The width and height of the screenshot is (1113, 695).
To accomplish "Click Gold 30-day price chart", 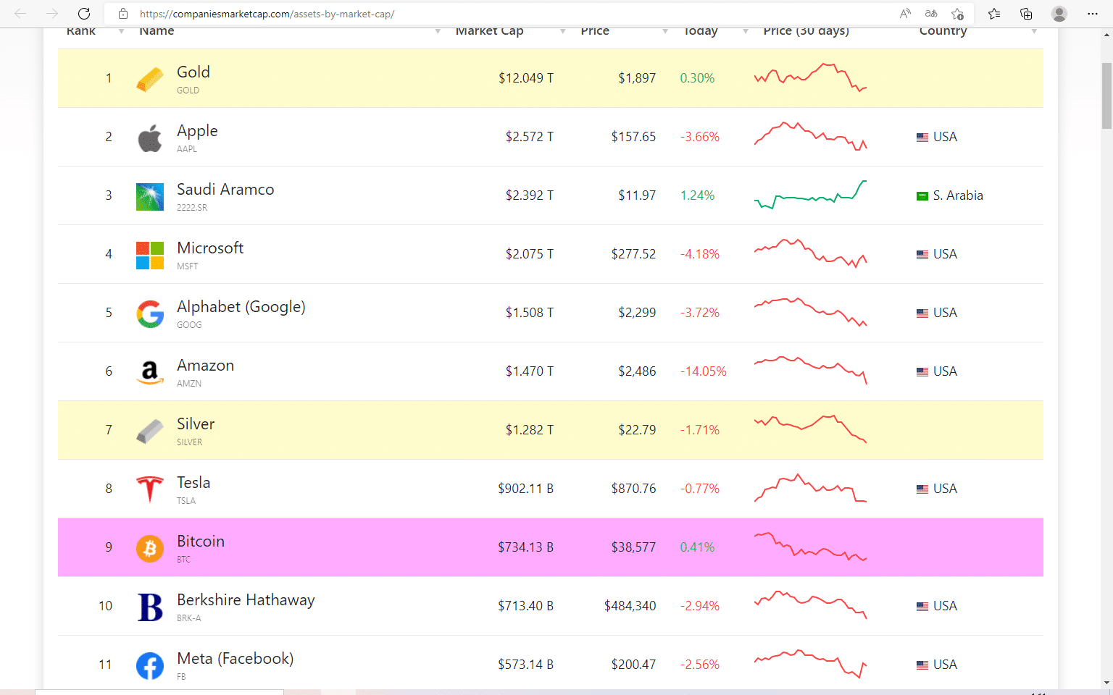I will 810,77.
